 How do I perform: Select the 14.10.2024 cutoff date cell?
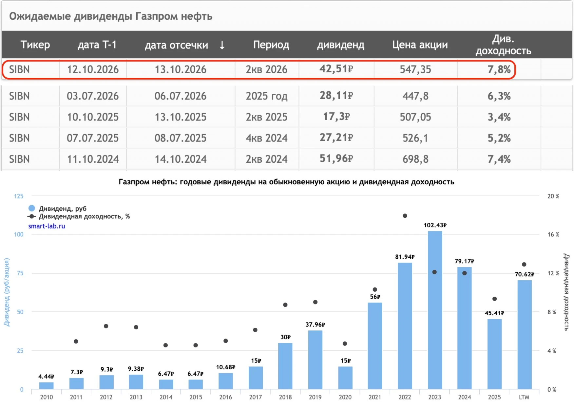pos(181,159)
